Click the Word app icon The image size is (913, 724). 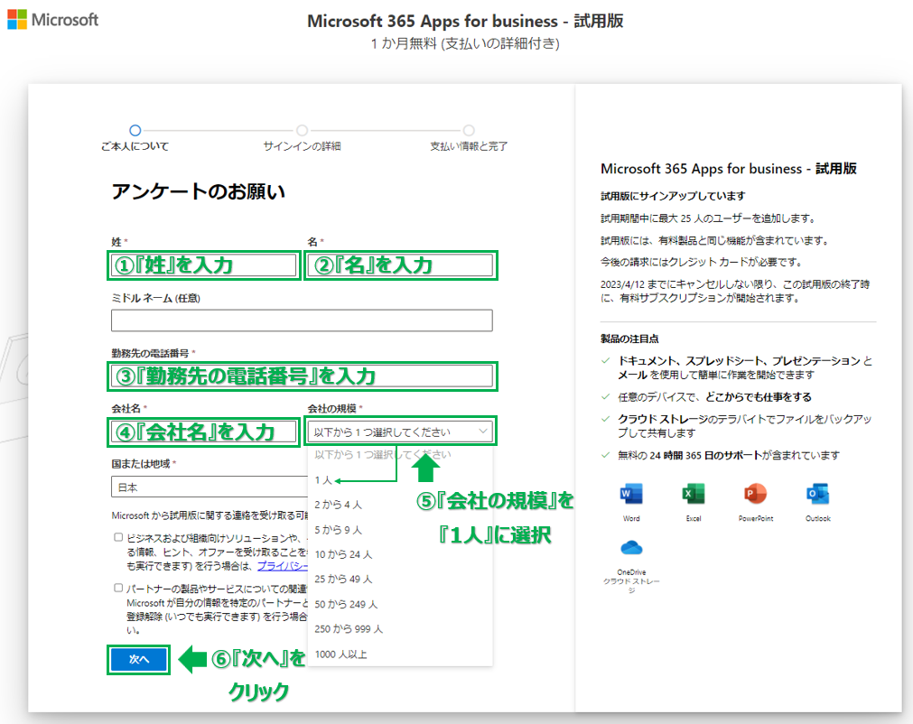[x=631, y=494]
